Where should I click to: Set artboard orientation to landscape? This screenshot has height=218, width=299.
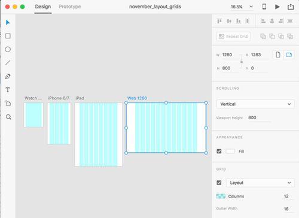click(x=289, y=54)
